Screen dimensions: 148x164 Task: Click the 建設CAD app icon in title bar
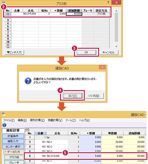click(4, 114)
